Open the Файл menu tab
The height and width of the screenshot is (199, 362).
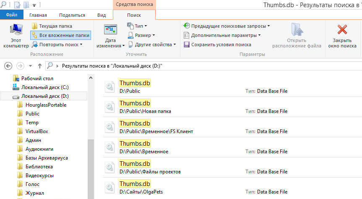(x=12, y=15)
